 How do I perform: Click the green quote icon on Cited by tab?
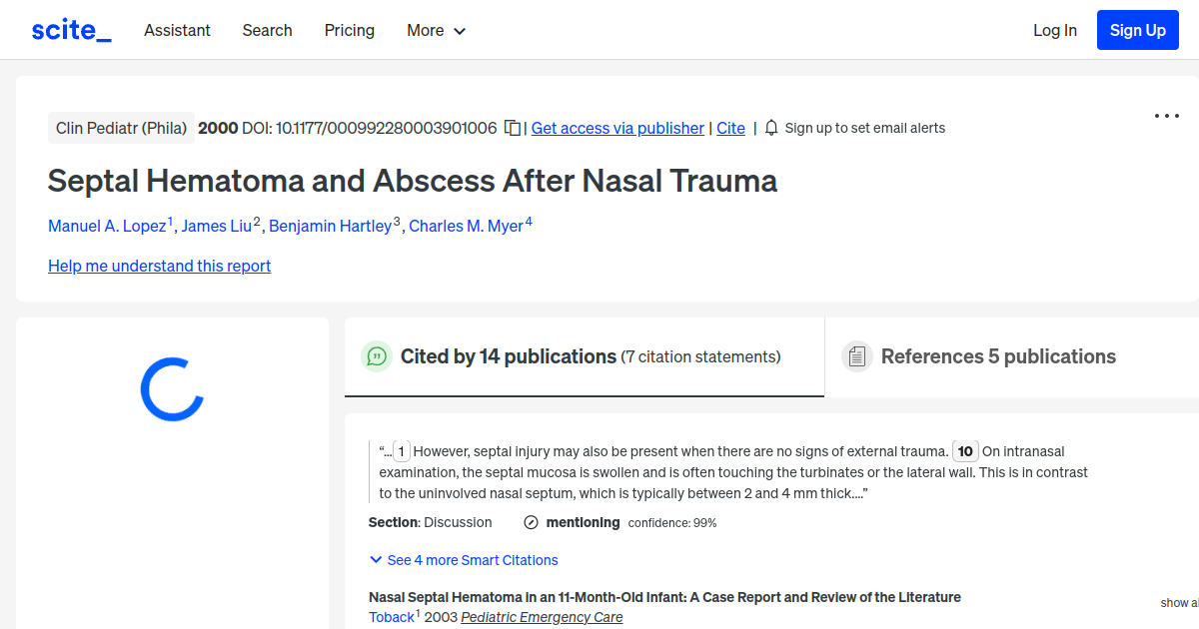[x=377, y=356]
